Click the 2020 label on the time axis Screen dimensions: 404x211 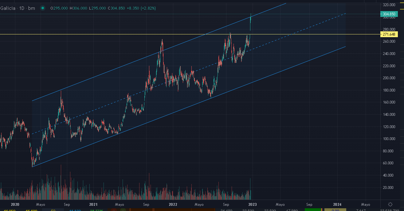pyautogui.click(x=15, y=205)
